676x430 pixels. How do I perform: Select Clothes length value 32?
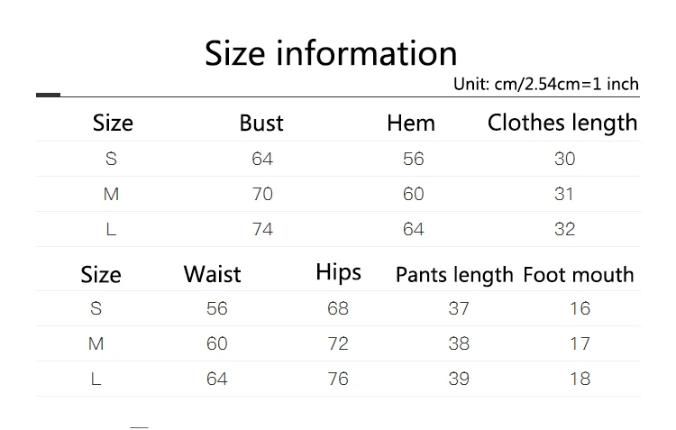[564, 229]
